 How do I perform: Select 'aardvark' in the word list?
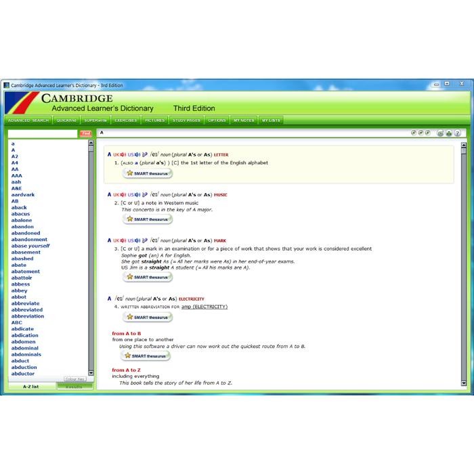(23, 195)
